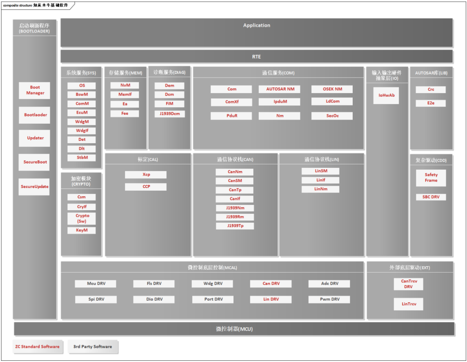The image size is (467, 362).
Task: Select the SecureBoot module box
Action: click(35, 162)
